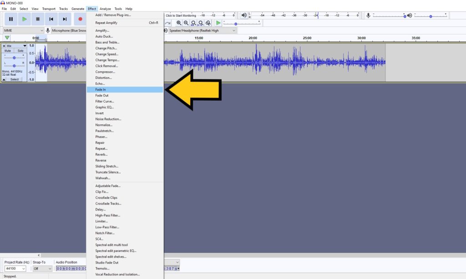Image resolution: width=466 pixels, height=279 pixels.
Task: Click the Skip to End icon
Action: 64,19
